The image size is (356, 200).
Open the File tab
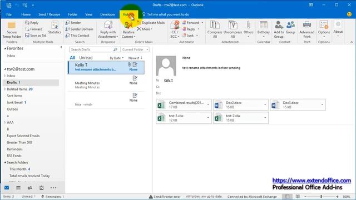click(x=9, y=14)
